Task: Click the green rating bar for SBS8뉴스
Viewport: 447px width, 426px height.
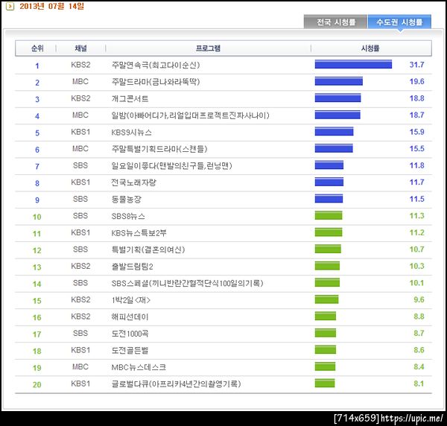Action: pos(329,215)
